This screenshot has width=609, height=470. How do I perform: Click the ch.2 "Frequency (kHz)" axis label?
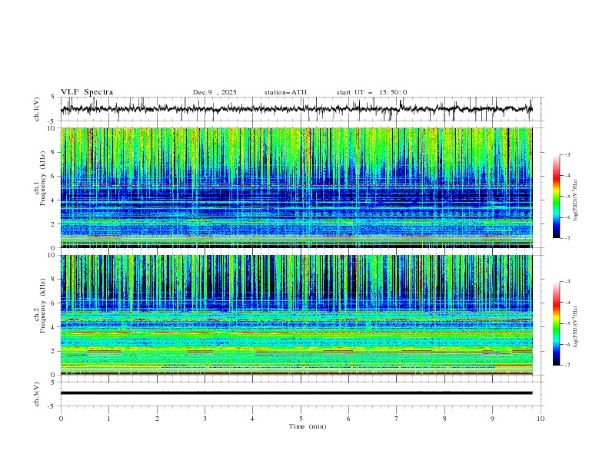coord(43,306)
